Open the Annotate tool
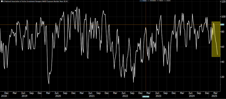Screen dimensions: 226x99 pos(152,1)
